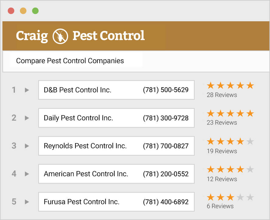Image resolution: width=270 pixels, height=220 pixels.
Task: Click the bug icon in the Craig Pest Control logo
Action: 61,35
